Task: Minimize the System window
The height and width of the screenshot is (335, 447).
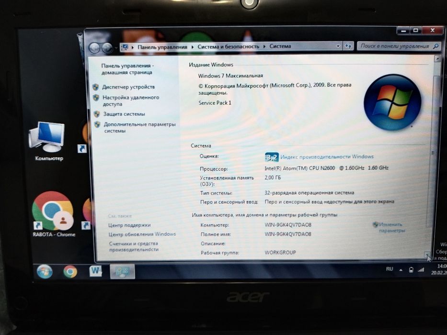Action: click(403, 30)
